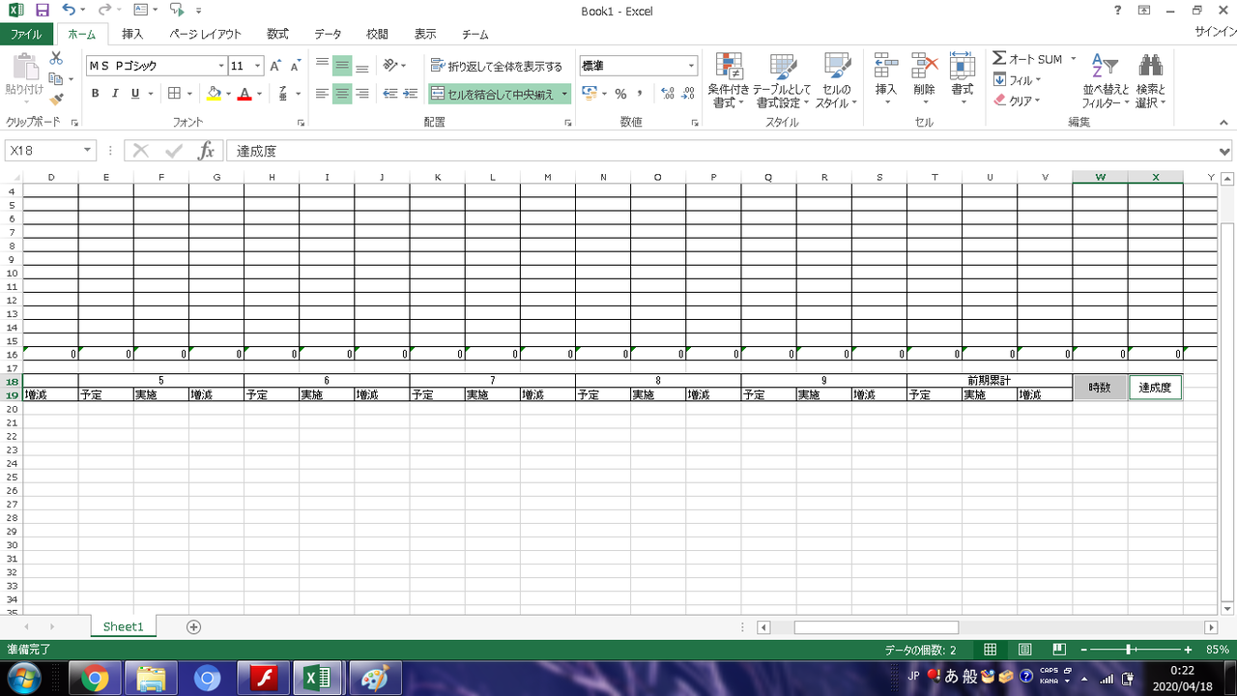Screen dimensions: 1237x696
Task: Click Sign in (サインイン) link
Action: (x=1215, y=32)
